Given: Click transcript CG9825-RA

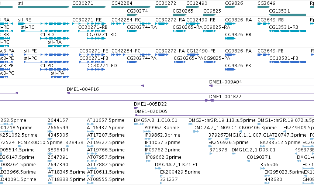Looking at the screenshot, I should tap(210, 31).
